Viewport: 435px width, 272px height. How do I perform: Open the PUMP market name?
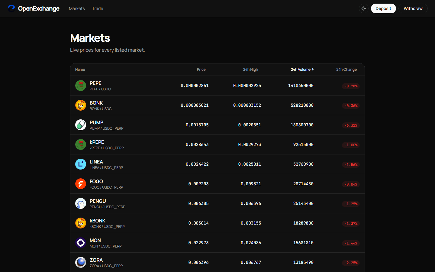pyautogui.click(x=97, y=122)
